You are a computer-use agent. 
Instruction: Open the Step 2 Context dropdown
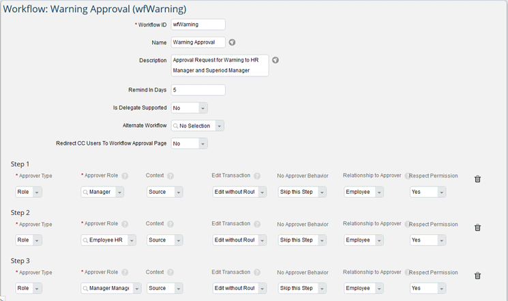pos(178,240)
